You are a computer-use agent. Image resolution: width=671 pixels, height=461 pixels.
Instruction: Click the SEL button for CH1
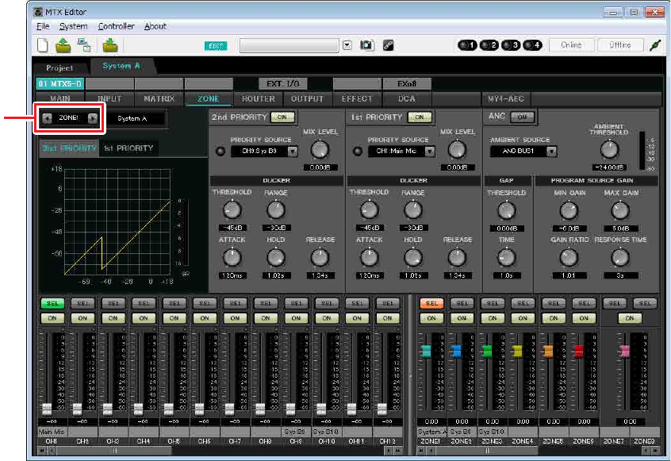(x=52, y=303)
